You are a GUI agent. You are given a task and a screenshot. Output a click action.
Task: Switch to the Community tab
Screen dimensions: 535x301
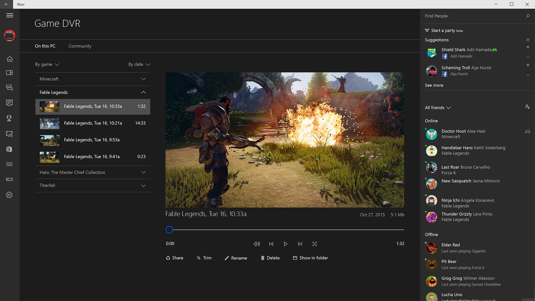pos(80,46)
